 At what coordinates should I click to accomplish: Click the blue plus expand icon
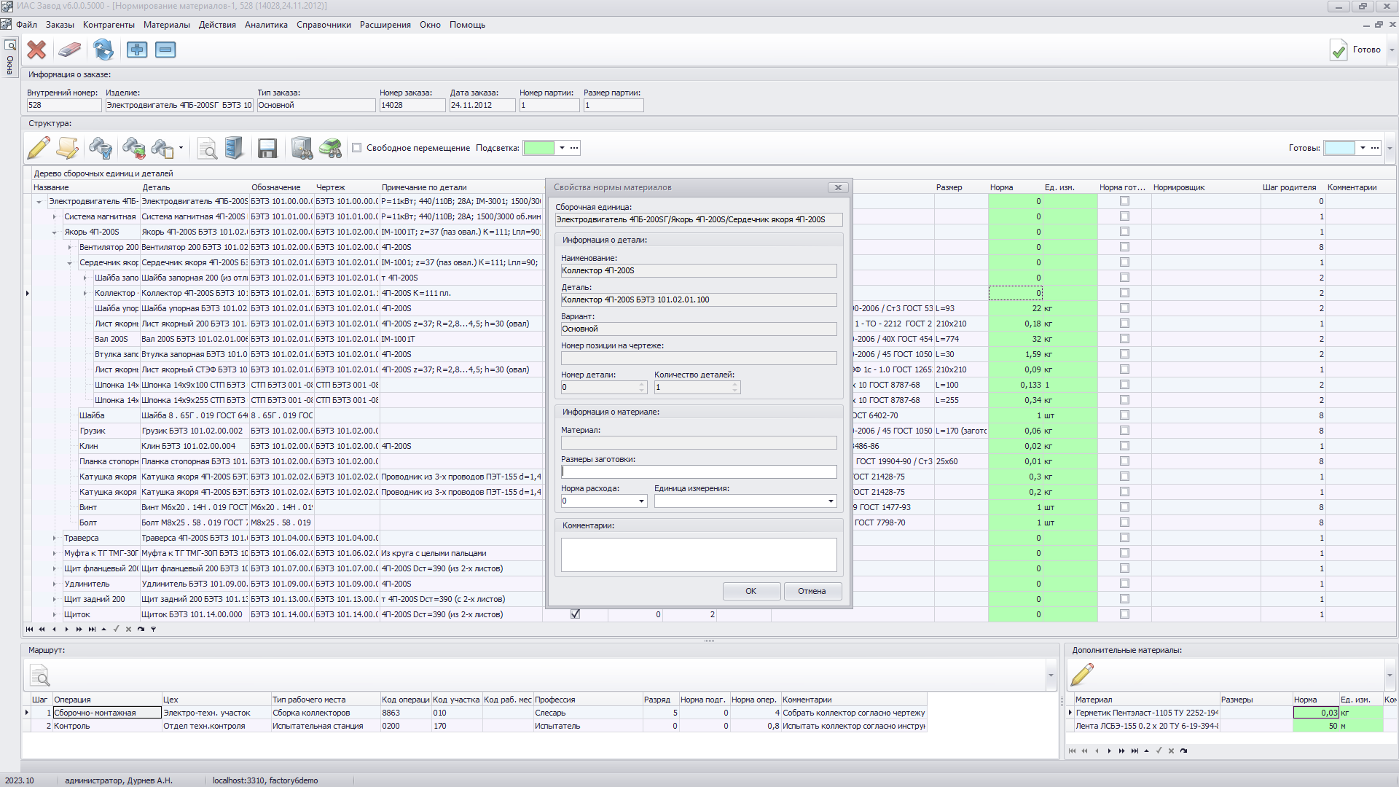136,50
